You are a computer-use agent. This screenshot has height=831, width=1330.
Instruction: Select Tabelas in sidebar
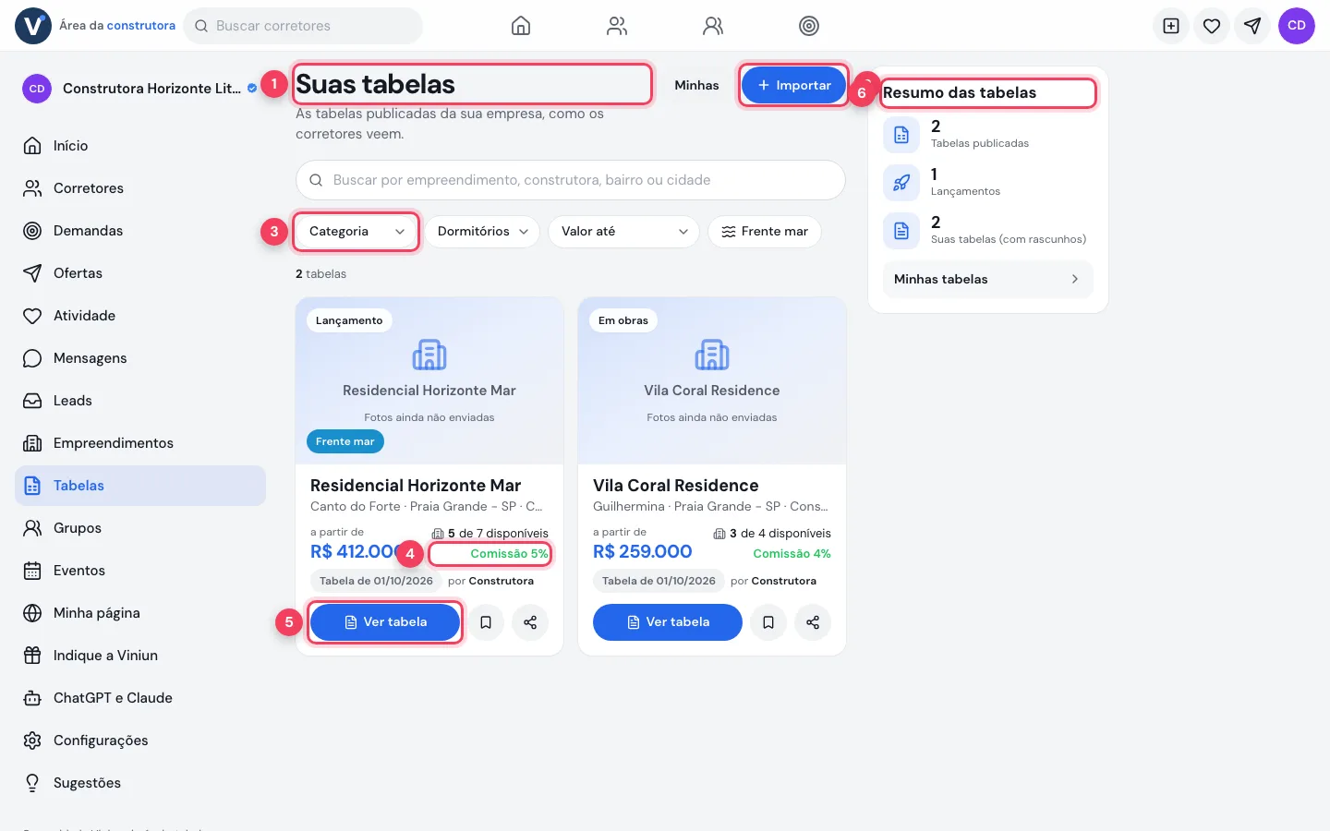click(x=140, y=486)
